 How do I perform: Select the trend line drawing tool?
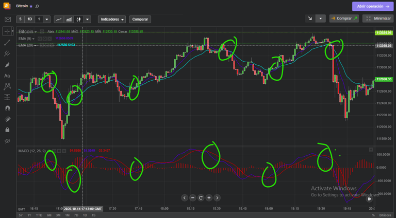pyautogui.click(x=7, y=43)
